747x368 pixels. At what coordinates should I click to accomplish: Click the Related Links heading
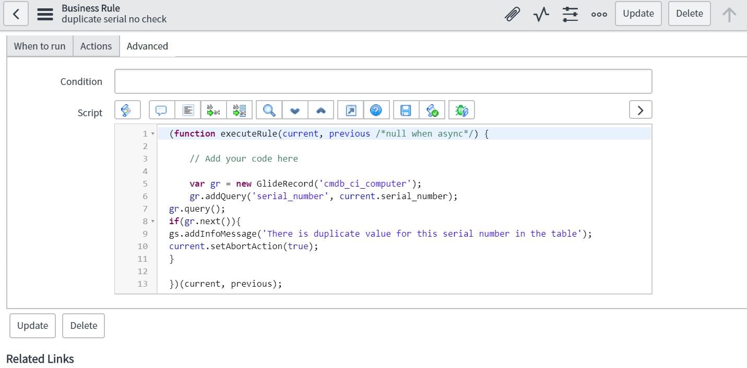pyautogui.click(x=40, y=359)
